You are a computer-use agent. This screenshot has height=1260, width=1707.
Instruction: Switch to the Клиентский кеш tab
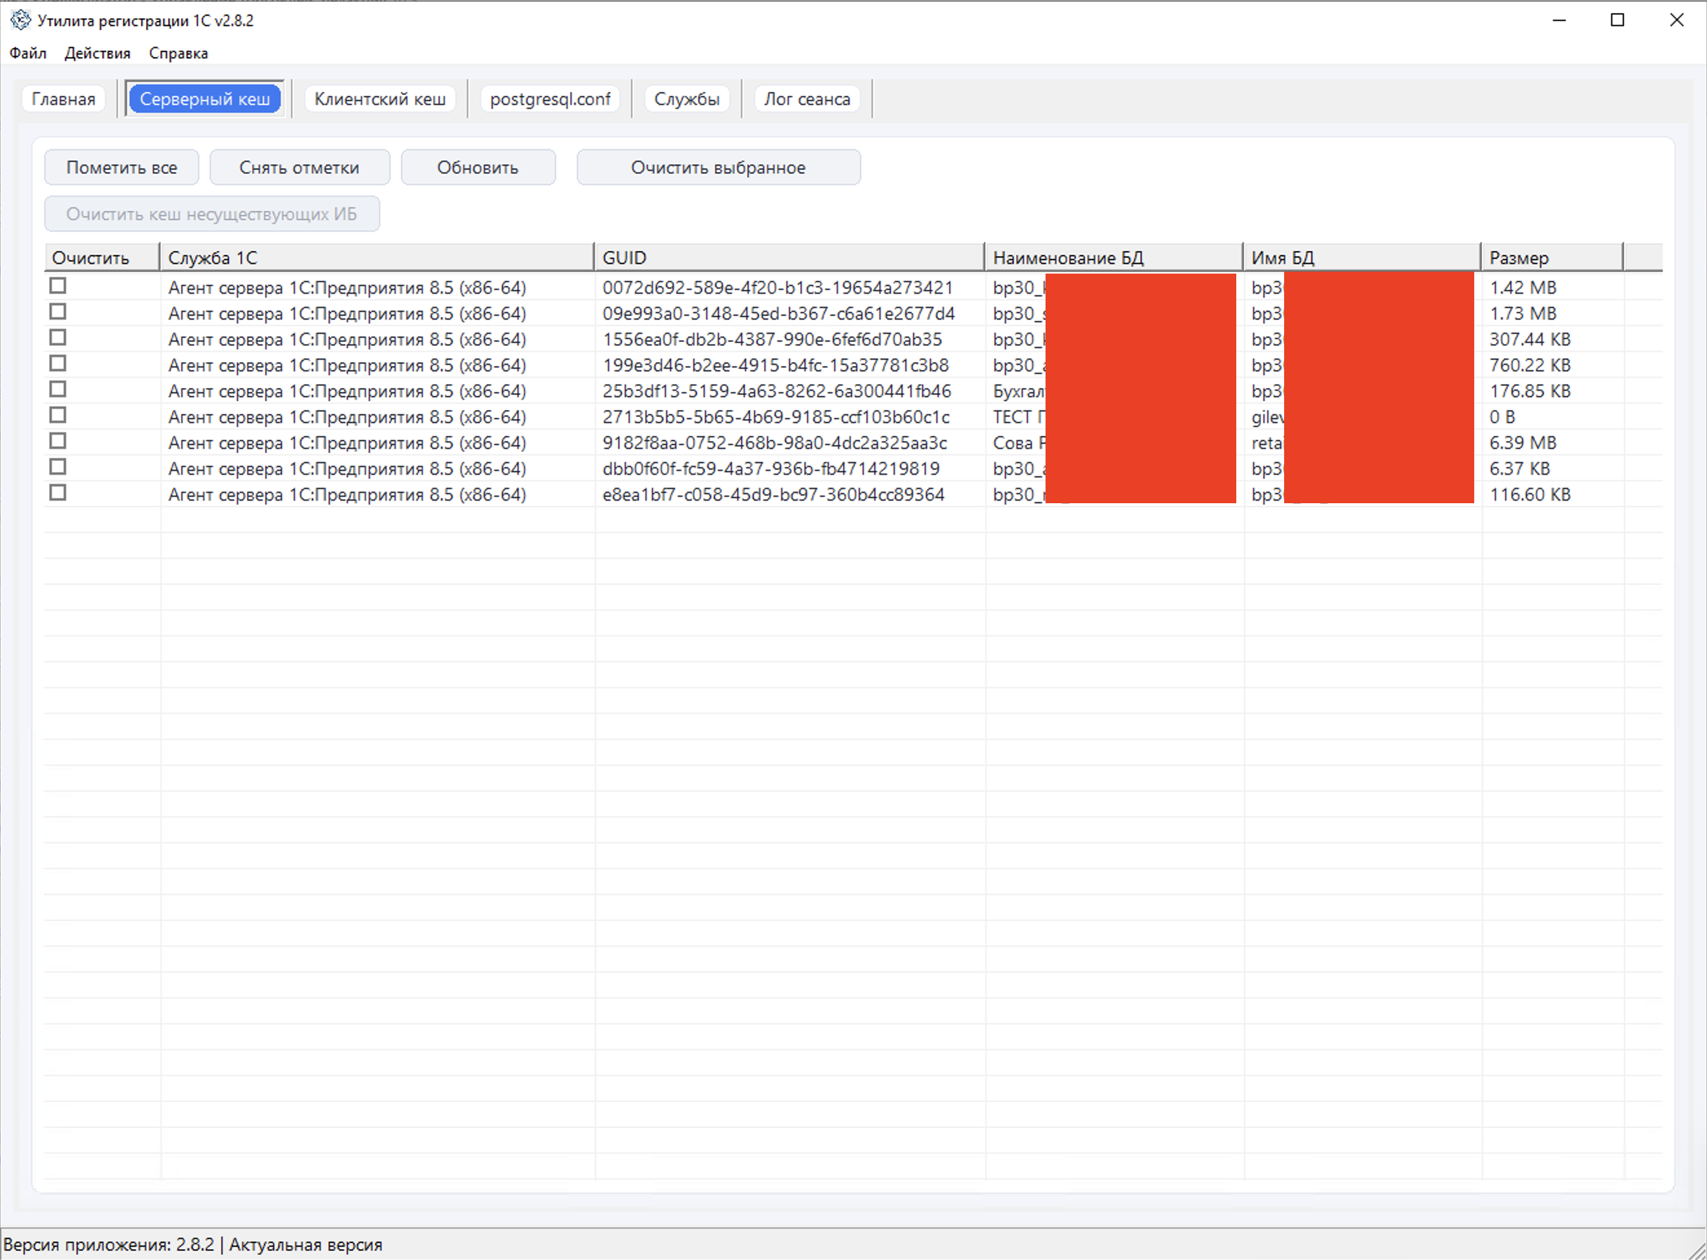380,99
